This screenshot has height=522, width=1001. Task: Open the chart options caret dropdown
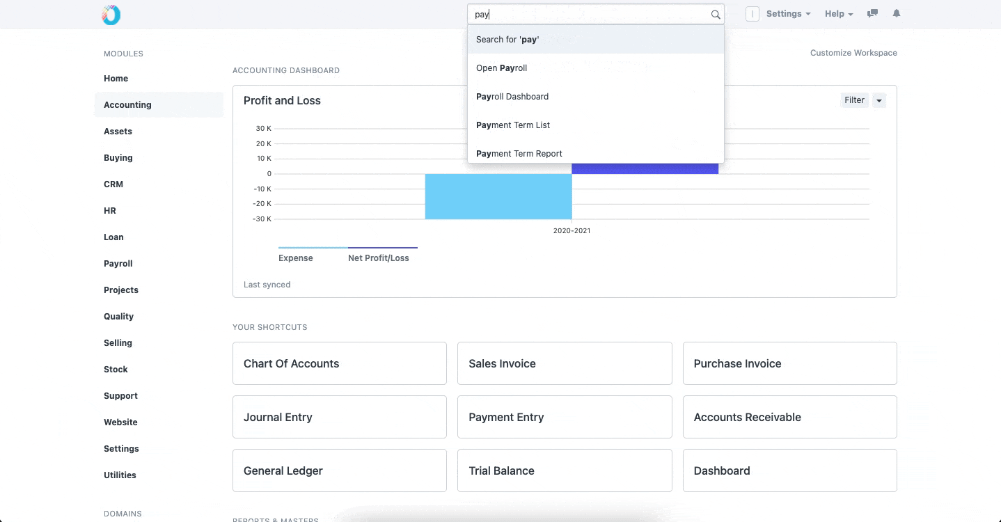(879, 100)
